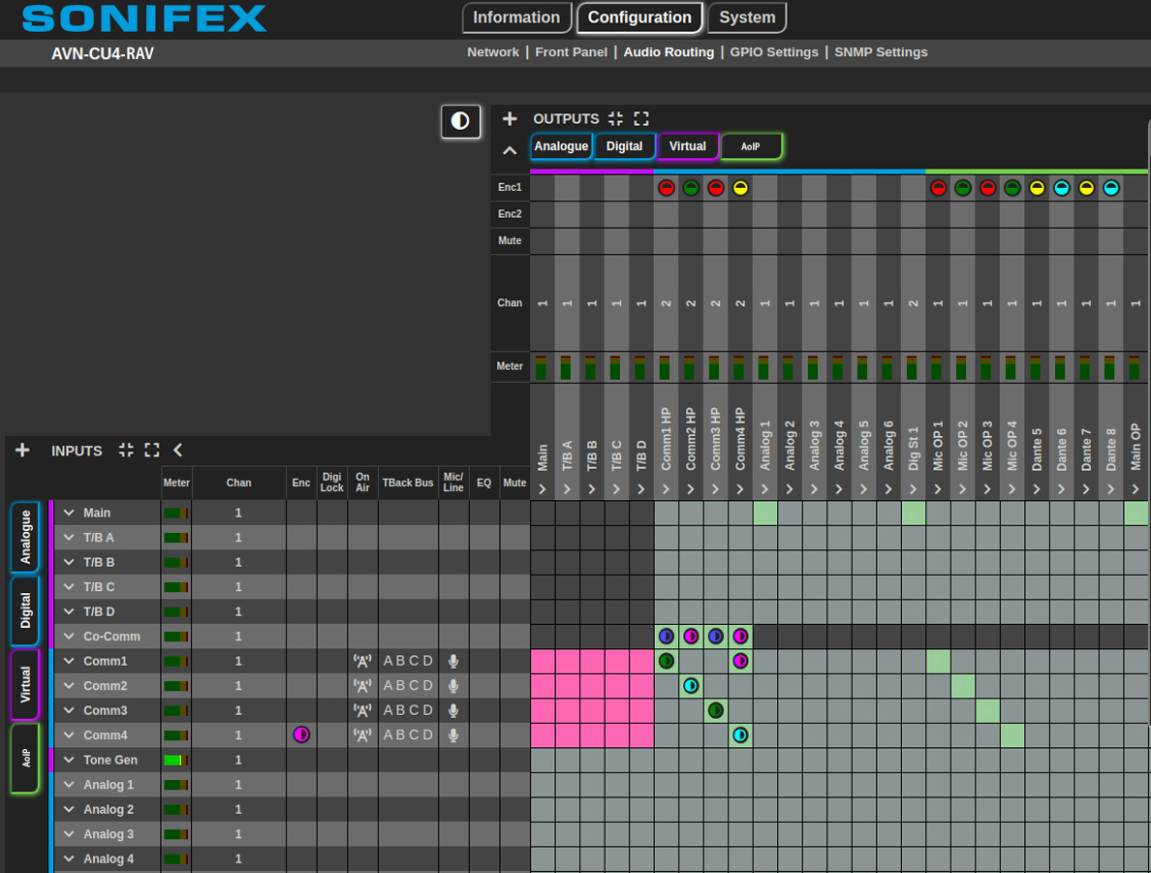The image size is (1151, 873).
Task: Toggle the Analogue outputs filter
Action: (x=561, y=146)
